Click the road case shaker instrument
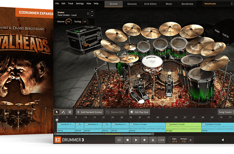Viewport: 234px width, 154px height. pyautogui.click(x=84, y=39)
